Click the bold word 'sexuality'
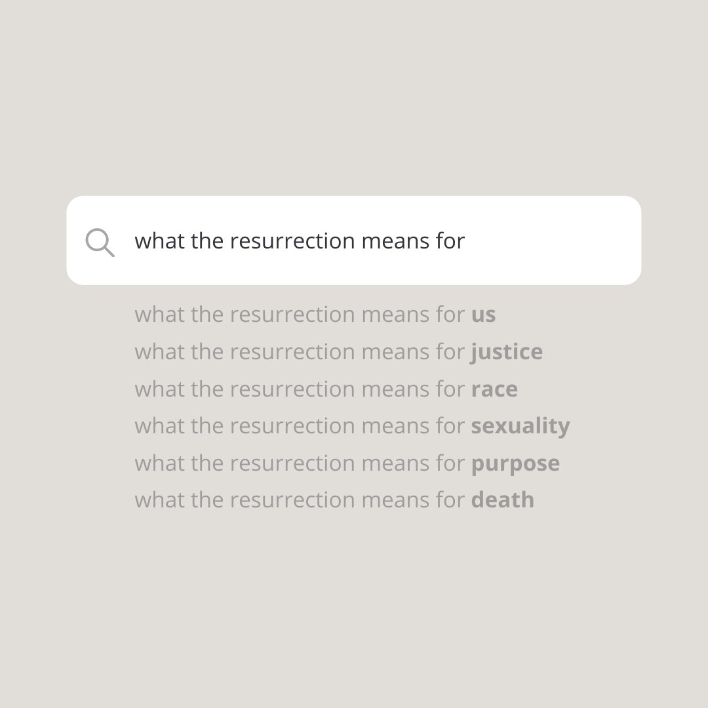This screenshot has width=708, height=708. (521, 426)
